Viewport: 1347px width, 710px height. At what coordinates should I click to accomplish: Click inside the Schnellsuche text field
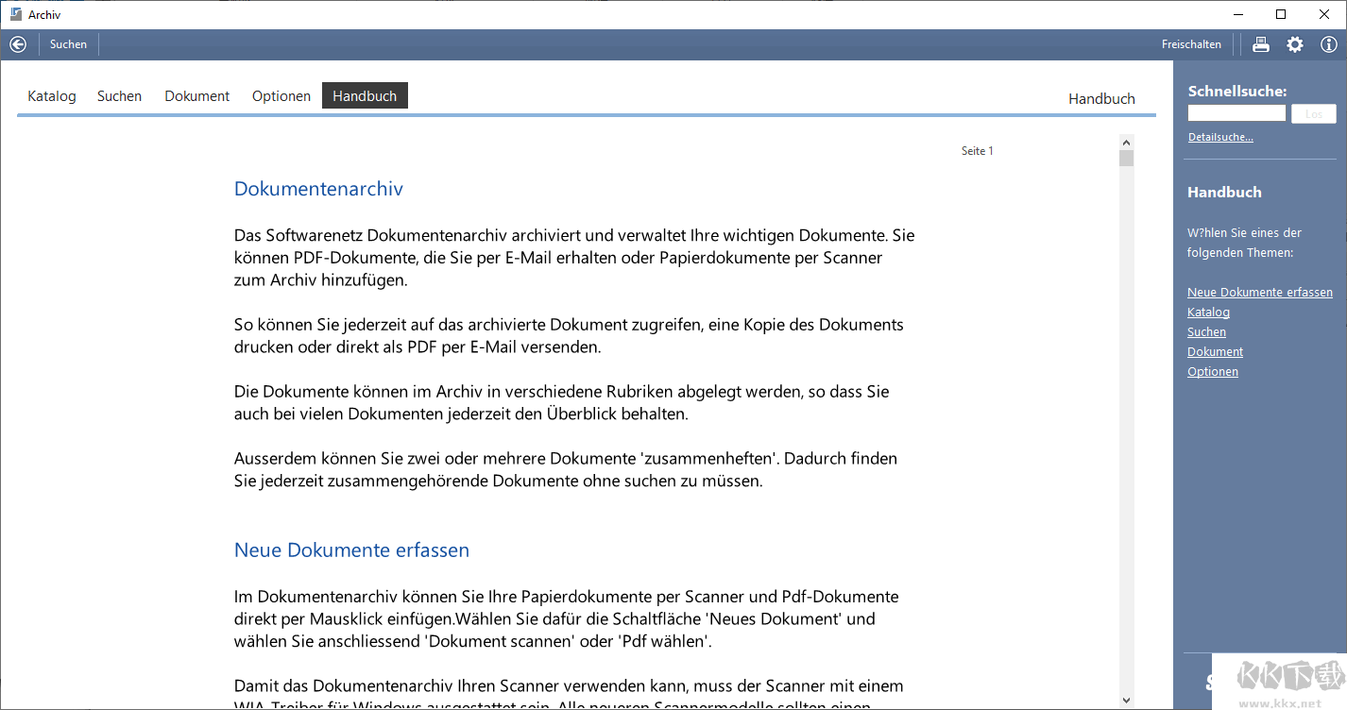pyautogui.click(x=1236, y=112)
